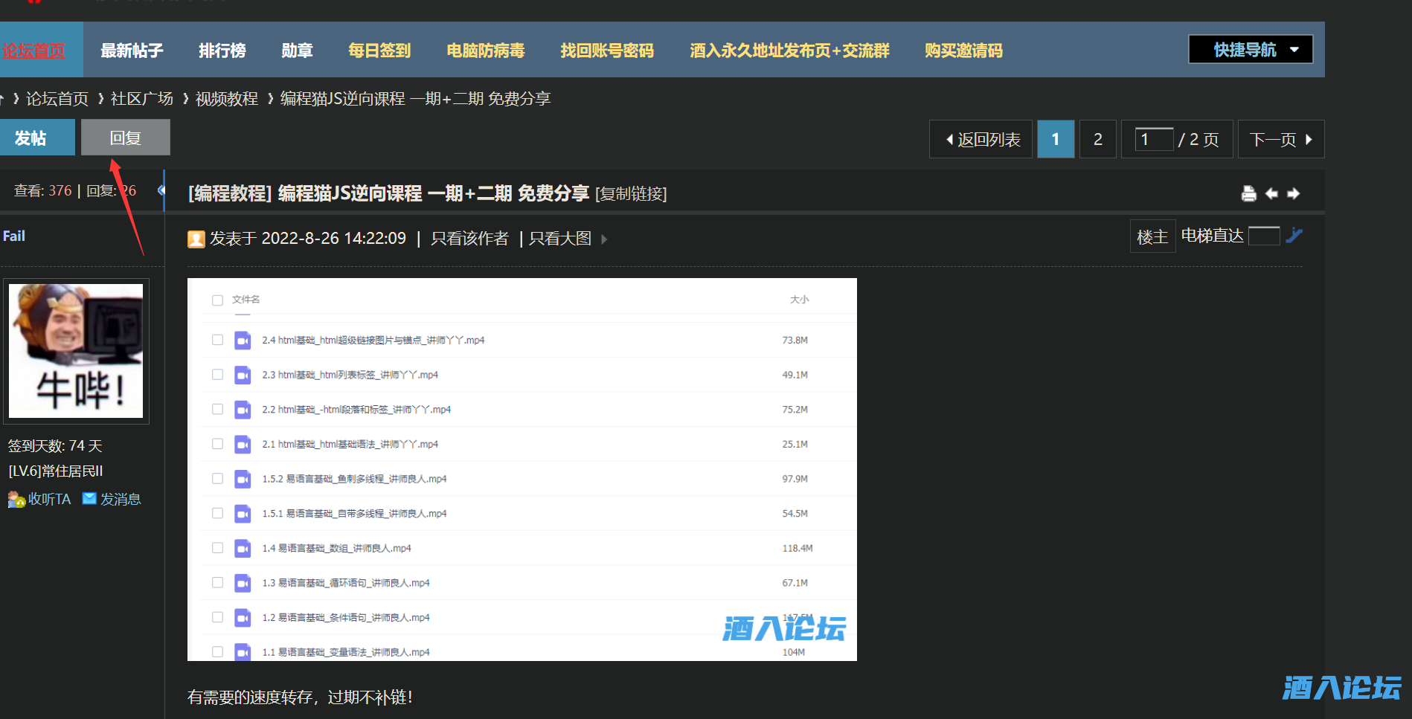Check the checkbox for 2.1 html基础语法 file
Image resolution: width=1412 pixels, height=719 pixels.
(217, 444)
